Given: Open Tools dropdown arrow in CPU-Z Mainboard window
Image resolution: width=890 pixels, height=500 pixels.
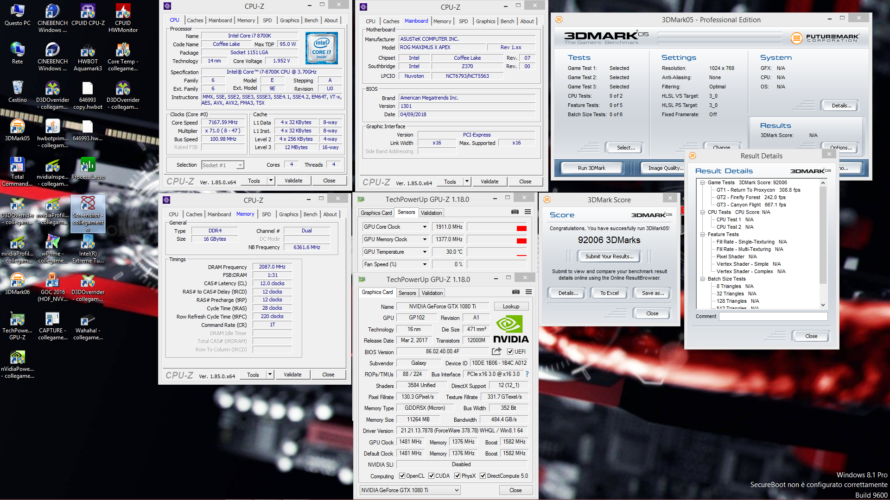Looking at the screenshot, I should 467,181.
